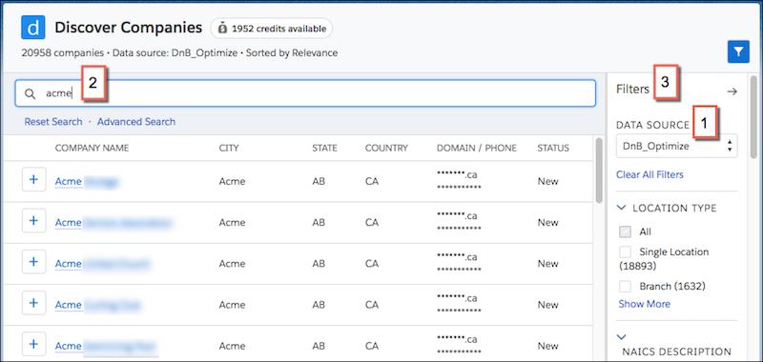Click the 1952 credits available badge
763x362 pixels.
pos(272,29)
